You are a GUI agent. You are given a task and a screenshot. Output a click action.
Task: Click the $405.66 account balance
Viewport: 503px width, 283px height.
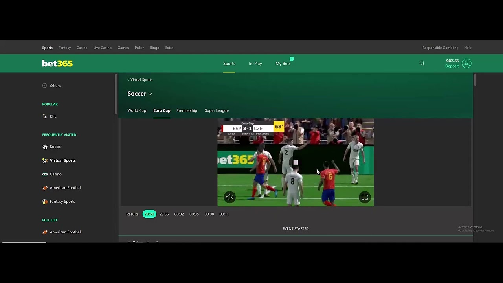click(x=452, y=61)
